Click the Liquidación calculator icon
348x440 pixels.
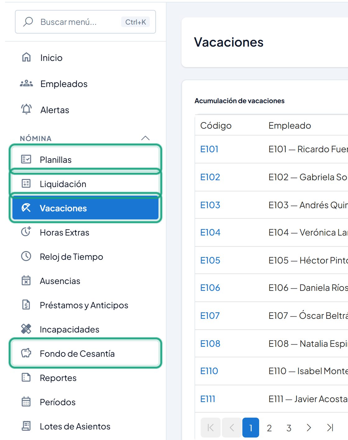(x=26, y=184)
